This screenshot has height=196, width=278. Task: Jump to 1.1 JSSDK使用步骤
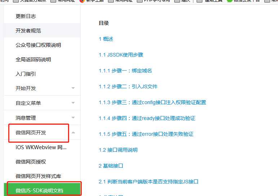121,55
